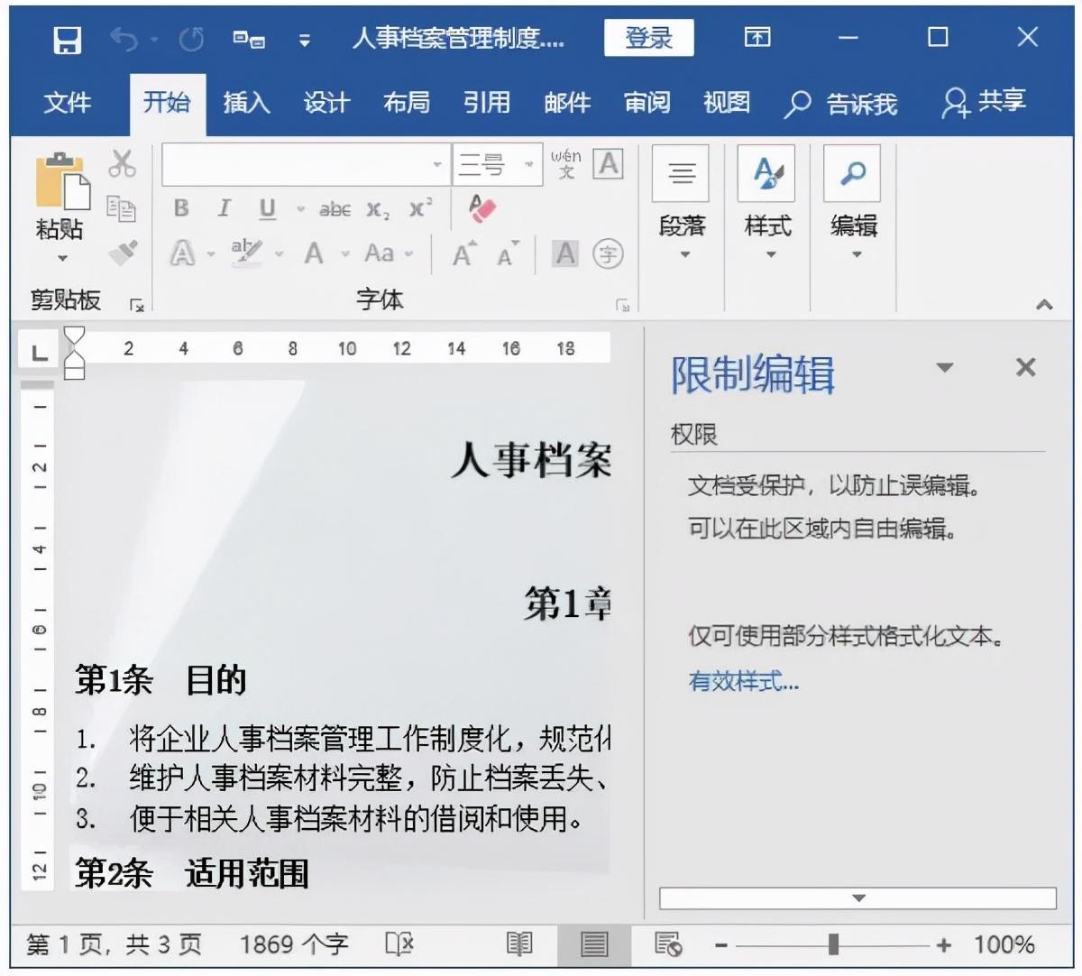Click the Enclose Characters icon
1082x976 pixels.
tap(609, 254)
